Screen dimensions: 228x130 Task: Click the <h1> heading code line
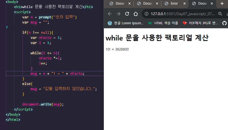click(53, 7)
